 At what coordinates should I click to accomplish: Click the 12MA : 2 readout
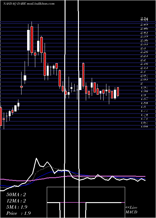point(16,201)
